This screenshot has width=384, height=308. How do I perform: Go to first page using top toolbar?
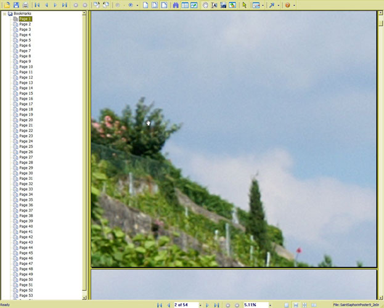click(x=37, y=5)
